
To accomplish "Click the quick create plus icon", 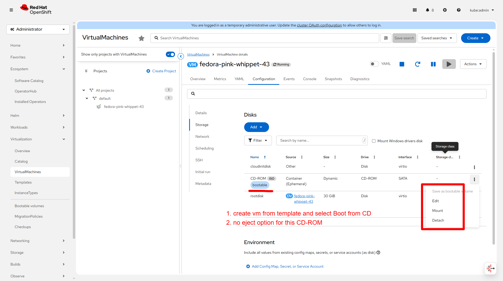I will point(445,10).
